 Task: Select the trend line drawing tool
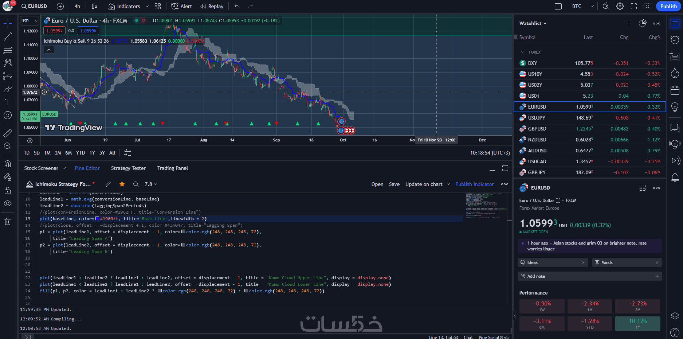coord(8,36)
